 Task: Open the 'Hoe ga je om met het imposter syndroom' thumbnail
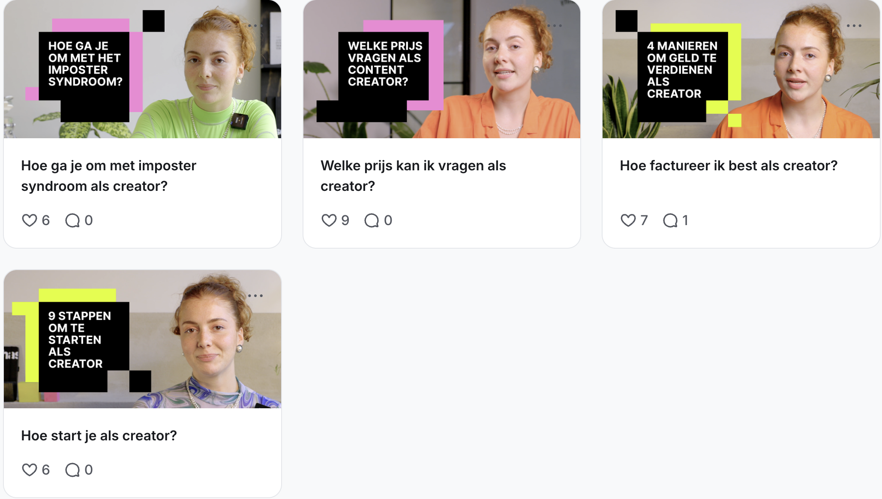142,69
